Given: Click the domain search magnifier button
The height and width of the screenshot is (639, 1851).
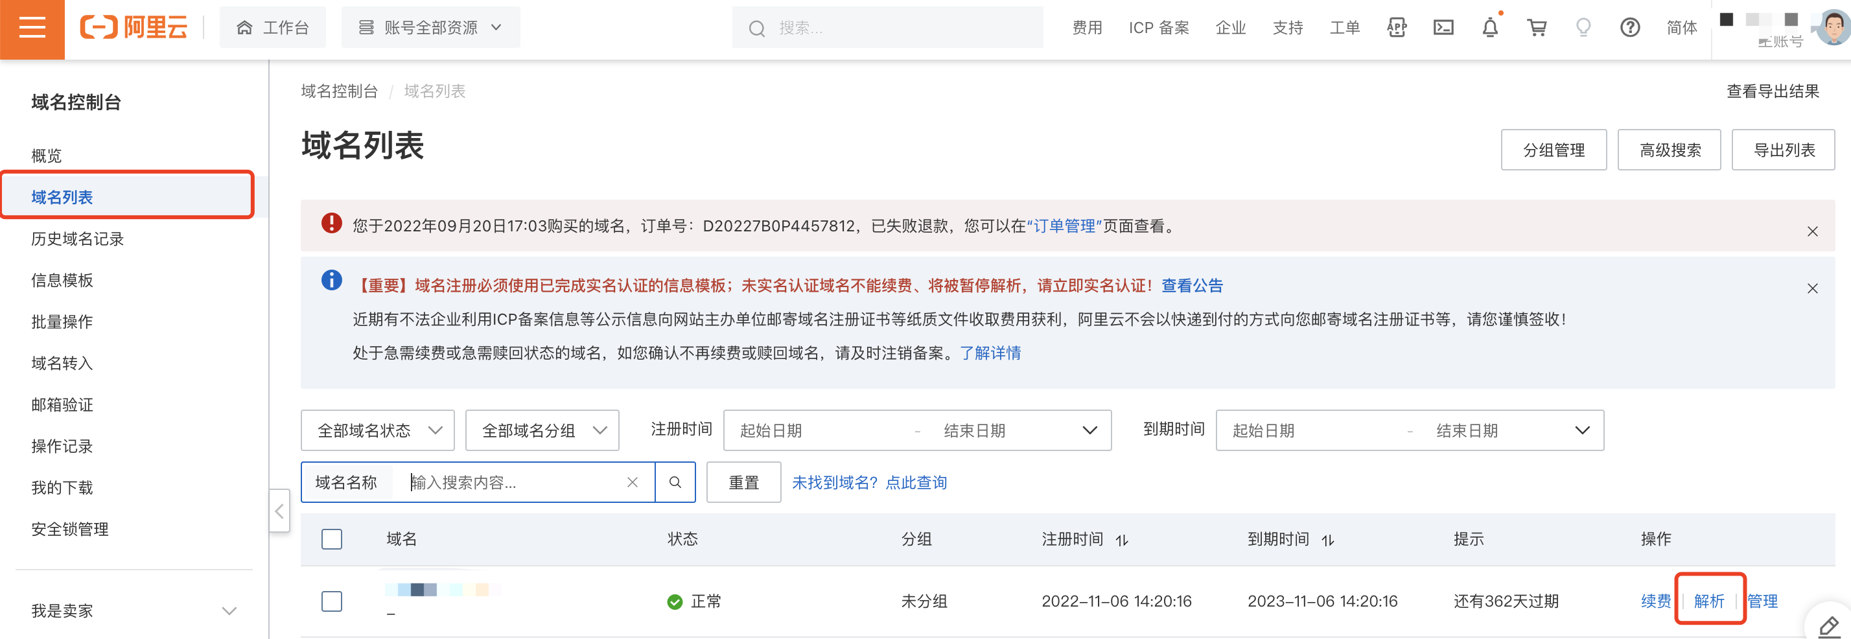Looking at the screenshot, I should 675,482.
